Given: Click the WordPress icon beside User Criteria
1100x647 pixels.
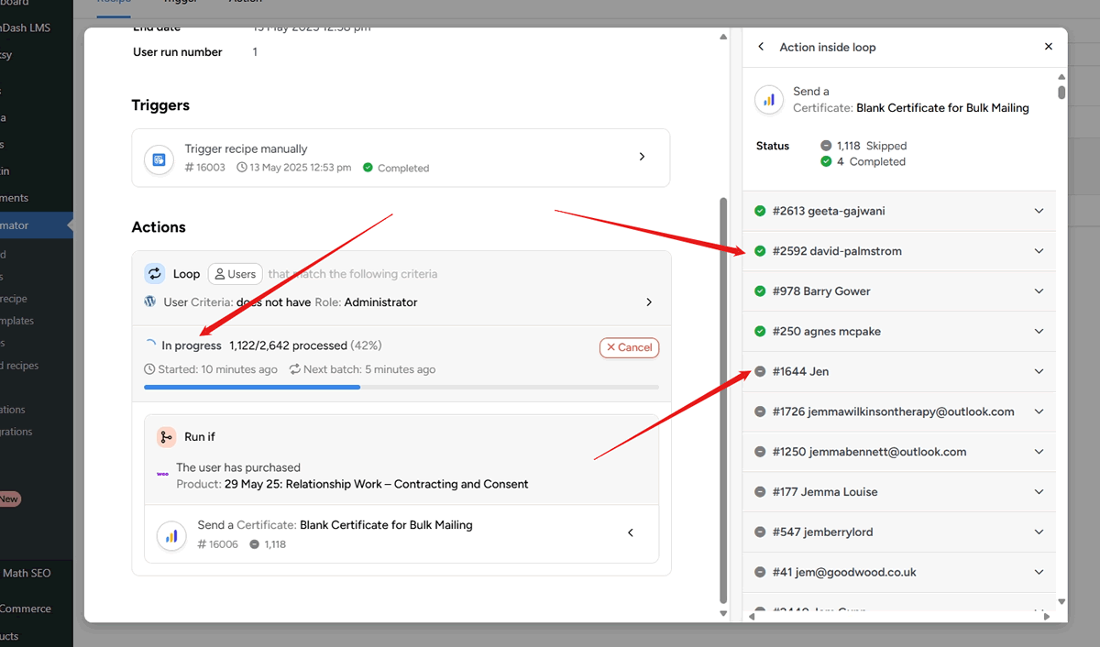Looking at the screenshot, I should pyautogui.click(x=150, y=302).
